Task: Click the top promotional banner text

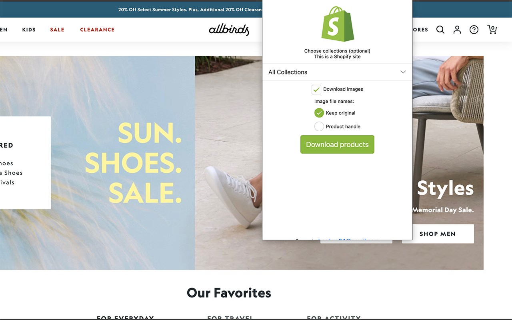Action: pyautogui.click(x=190, y=10)
